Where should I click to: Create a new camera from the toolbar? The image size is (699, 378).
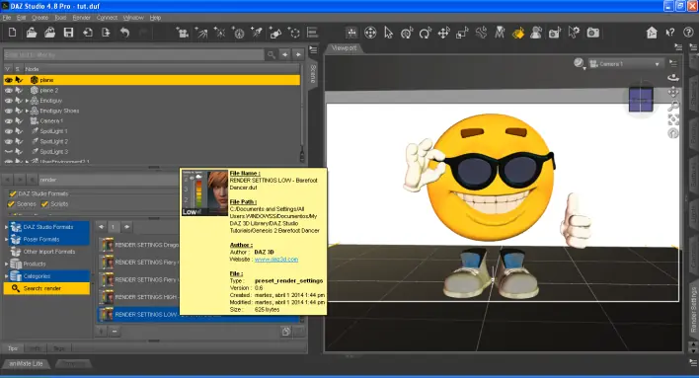tap(183, 33)
